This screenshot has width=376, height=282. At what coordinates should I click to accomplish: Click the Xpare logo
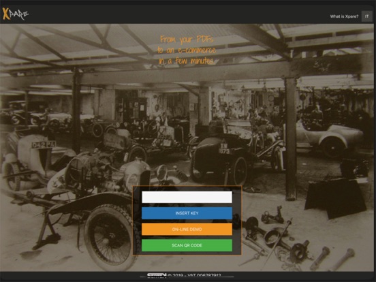[x=16, y=14]
